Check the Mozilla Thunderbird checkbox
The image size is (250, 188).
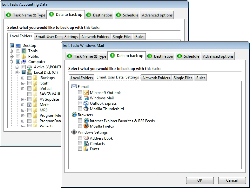[x=80, y=109]
